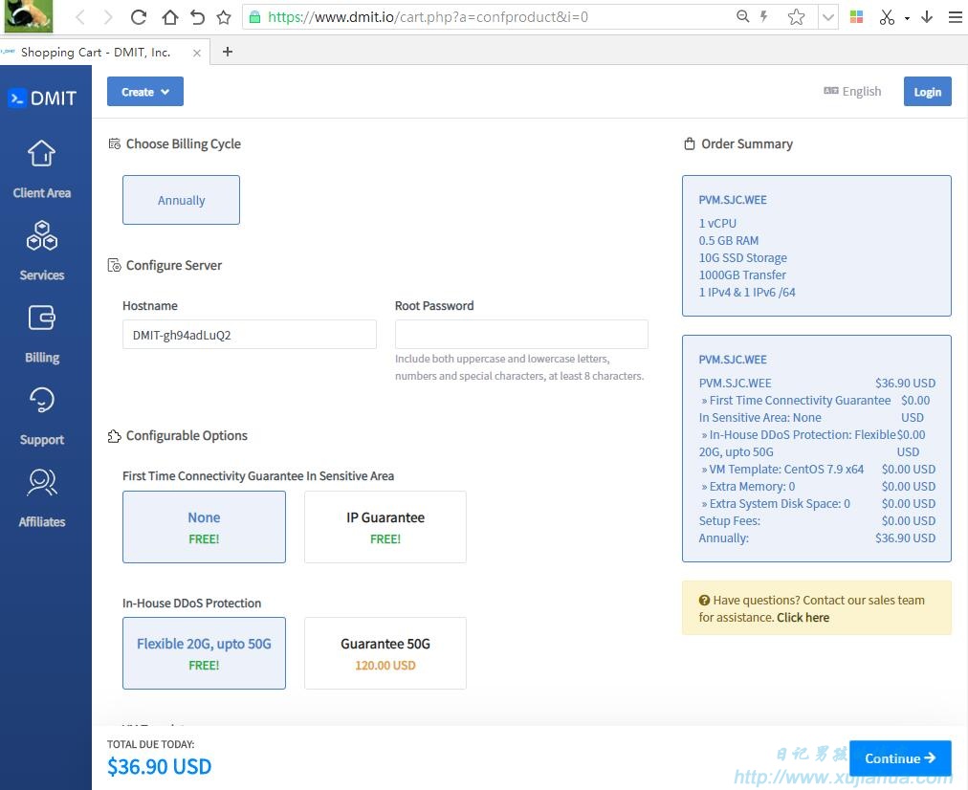Open a new tab with plus icon
Screen dimensions: 968x790
pyautogui.click(x=228, y=52)
